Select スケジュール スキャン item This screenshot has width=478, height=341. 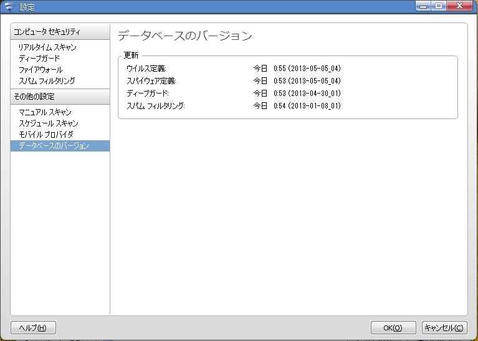[x=49, y=123]
